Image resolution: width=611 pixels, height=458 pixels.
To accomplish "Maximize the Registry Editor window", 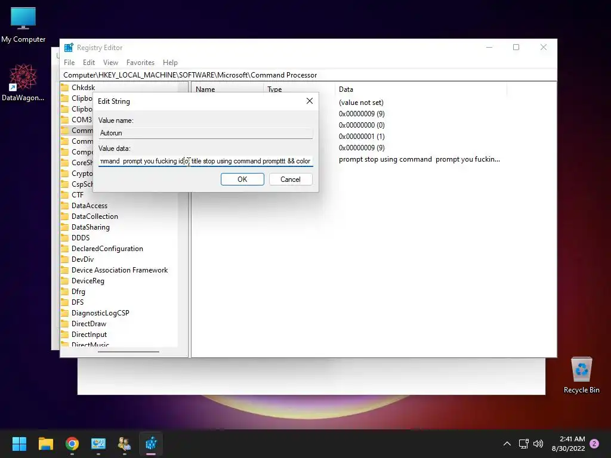I will point(516,47).
